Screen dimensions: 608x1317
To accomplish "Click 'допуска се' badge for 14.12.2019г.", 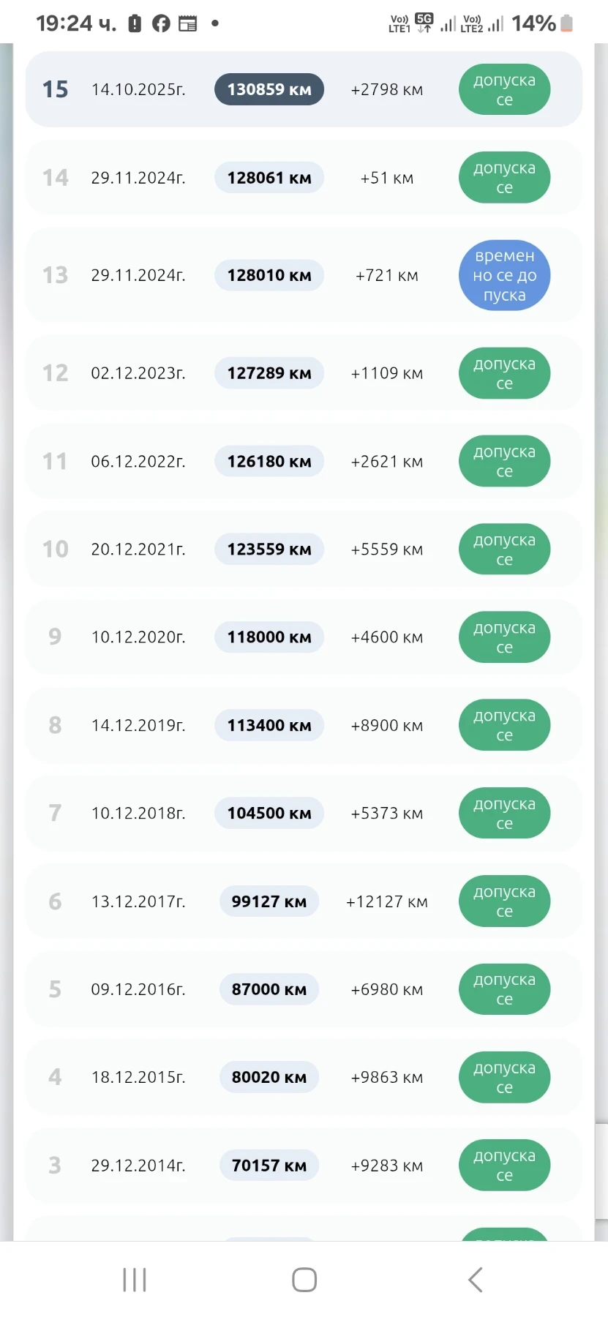I will 505,725.
